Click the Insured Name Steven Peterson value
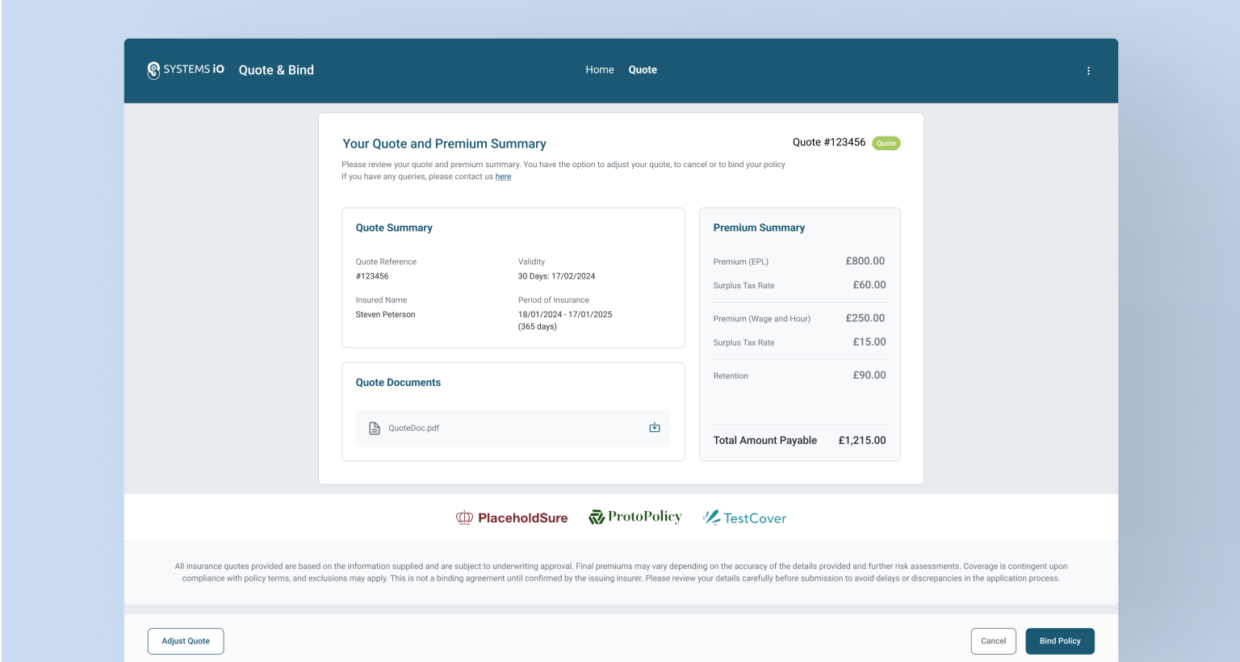The height and width of the screenshot is (662, 1240). (x=385, y=314)
